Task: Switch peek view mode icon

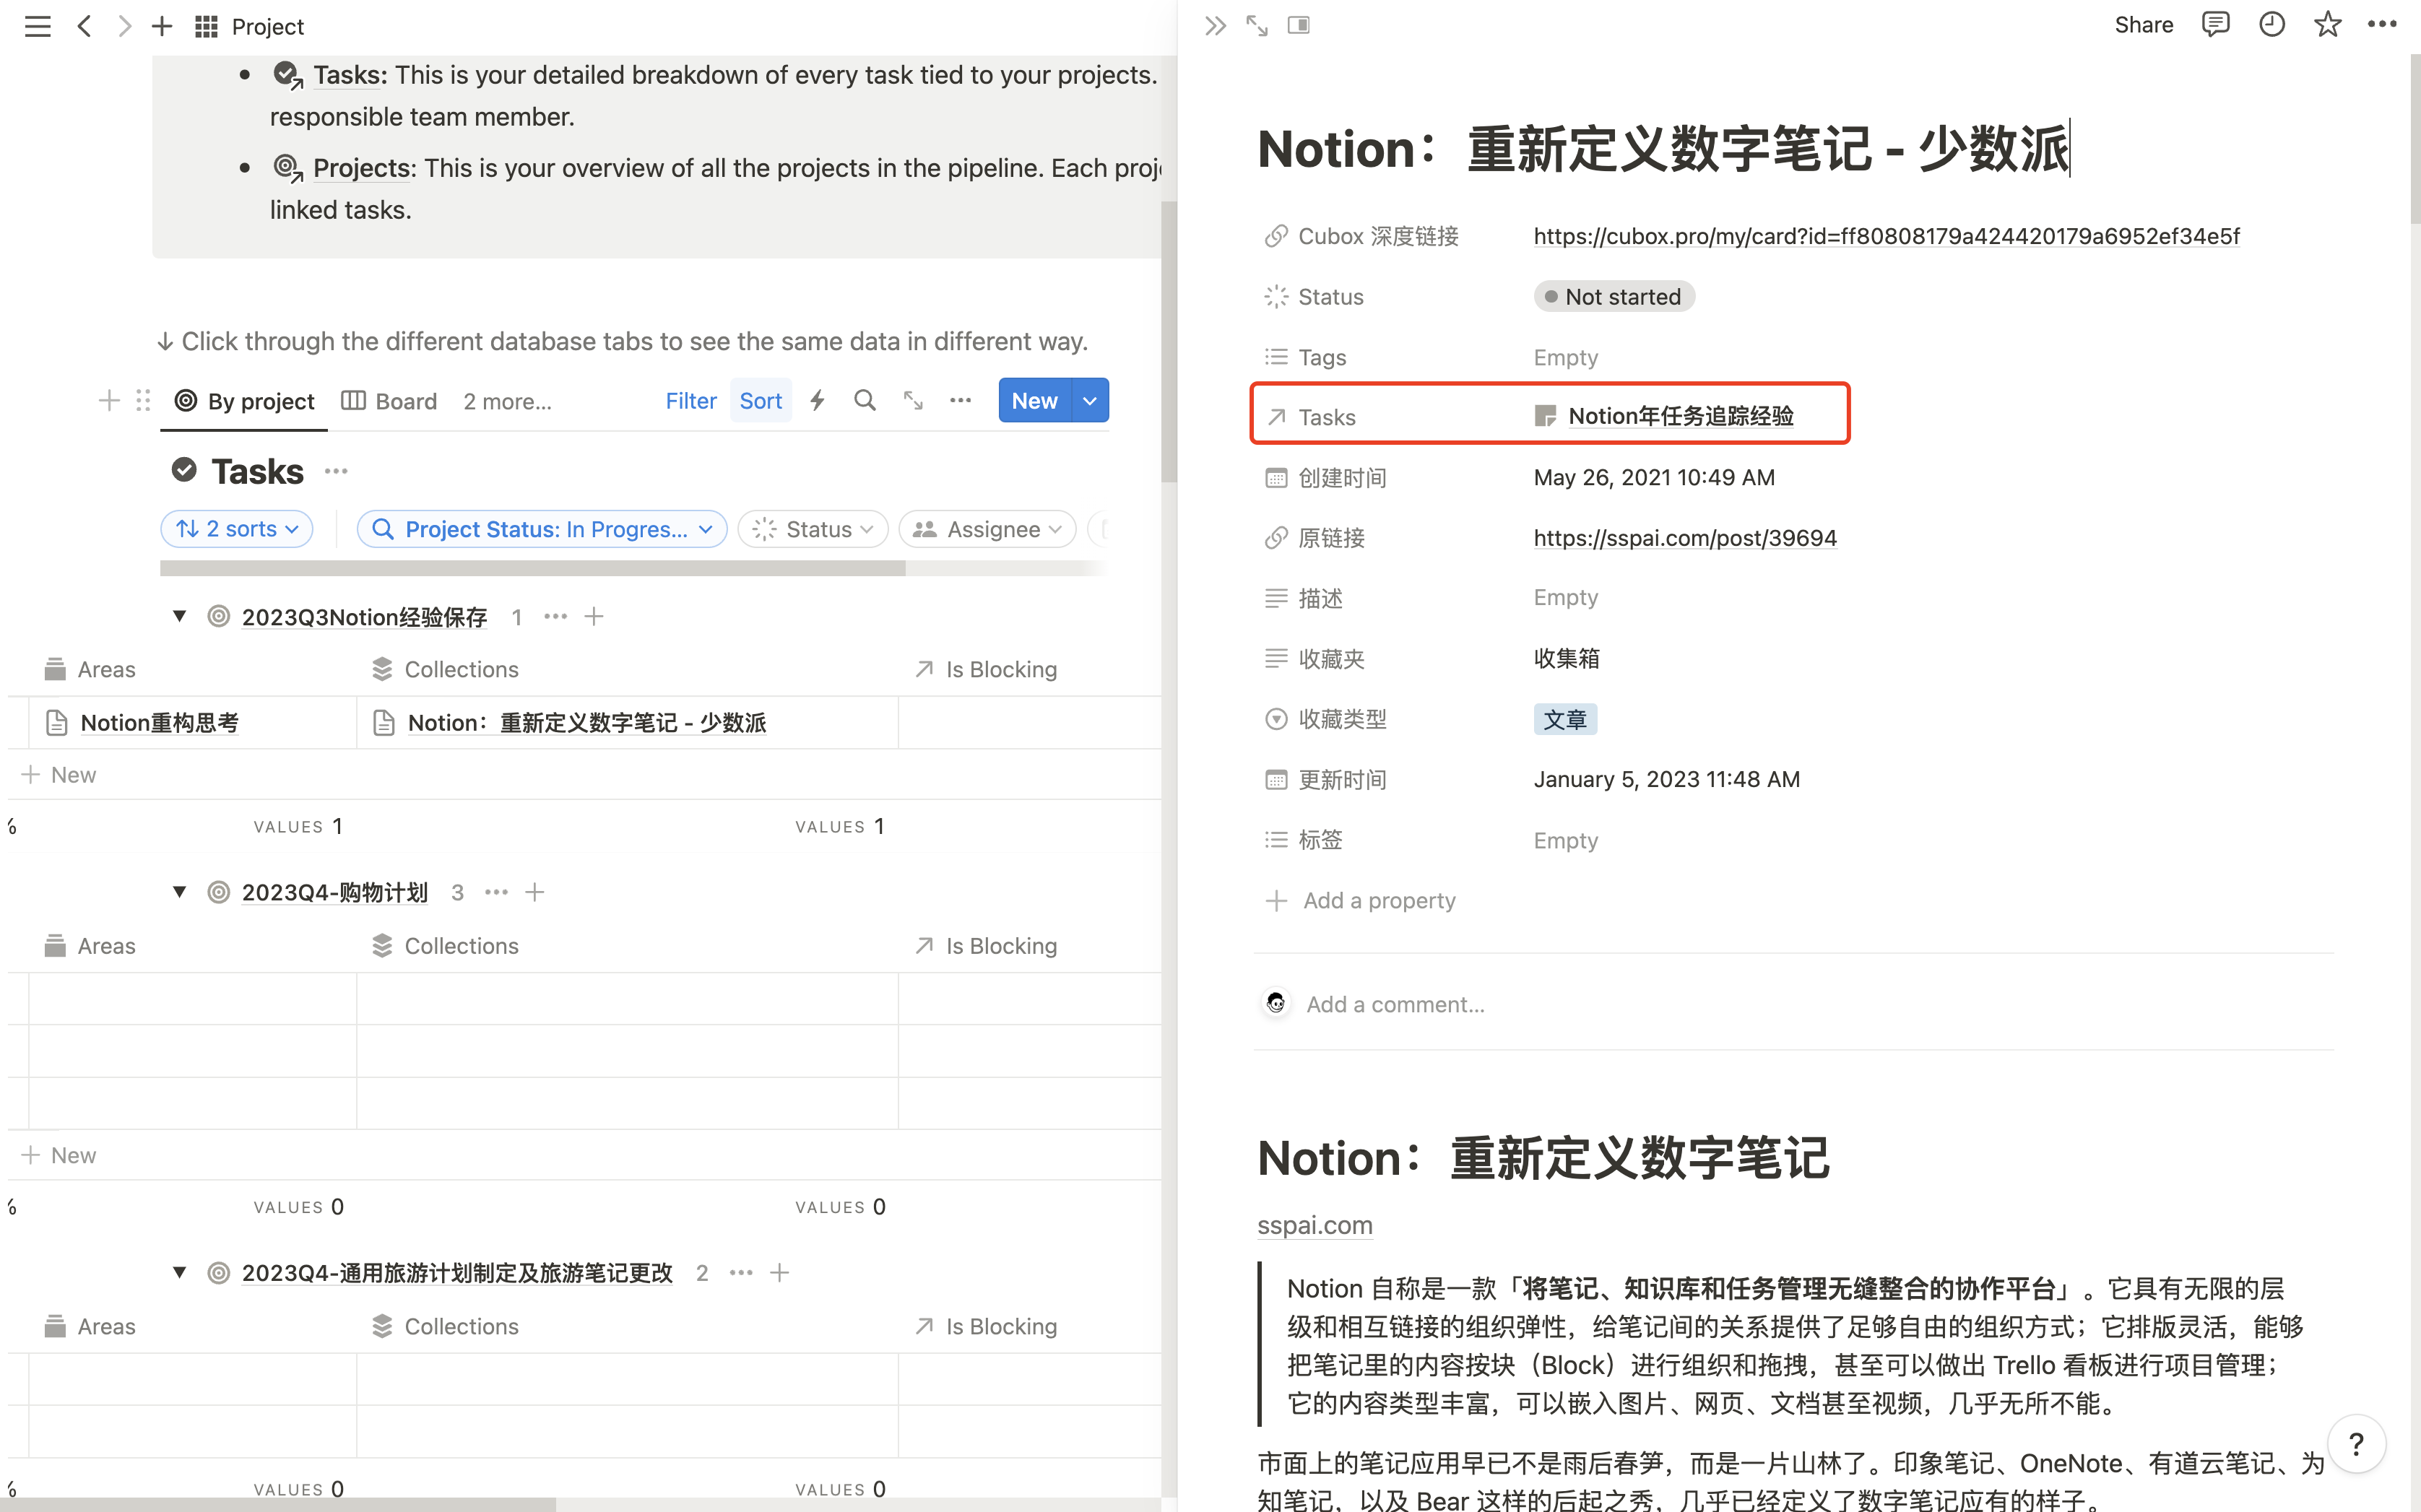Action: click(x=1299, y=26)
